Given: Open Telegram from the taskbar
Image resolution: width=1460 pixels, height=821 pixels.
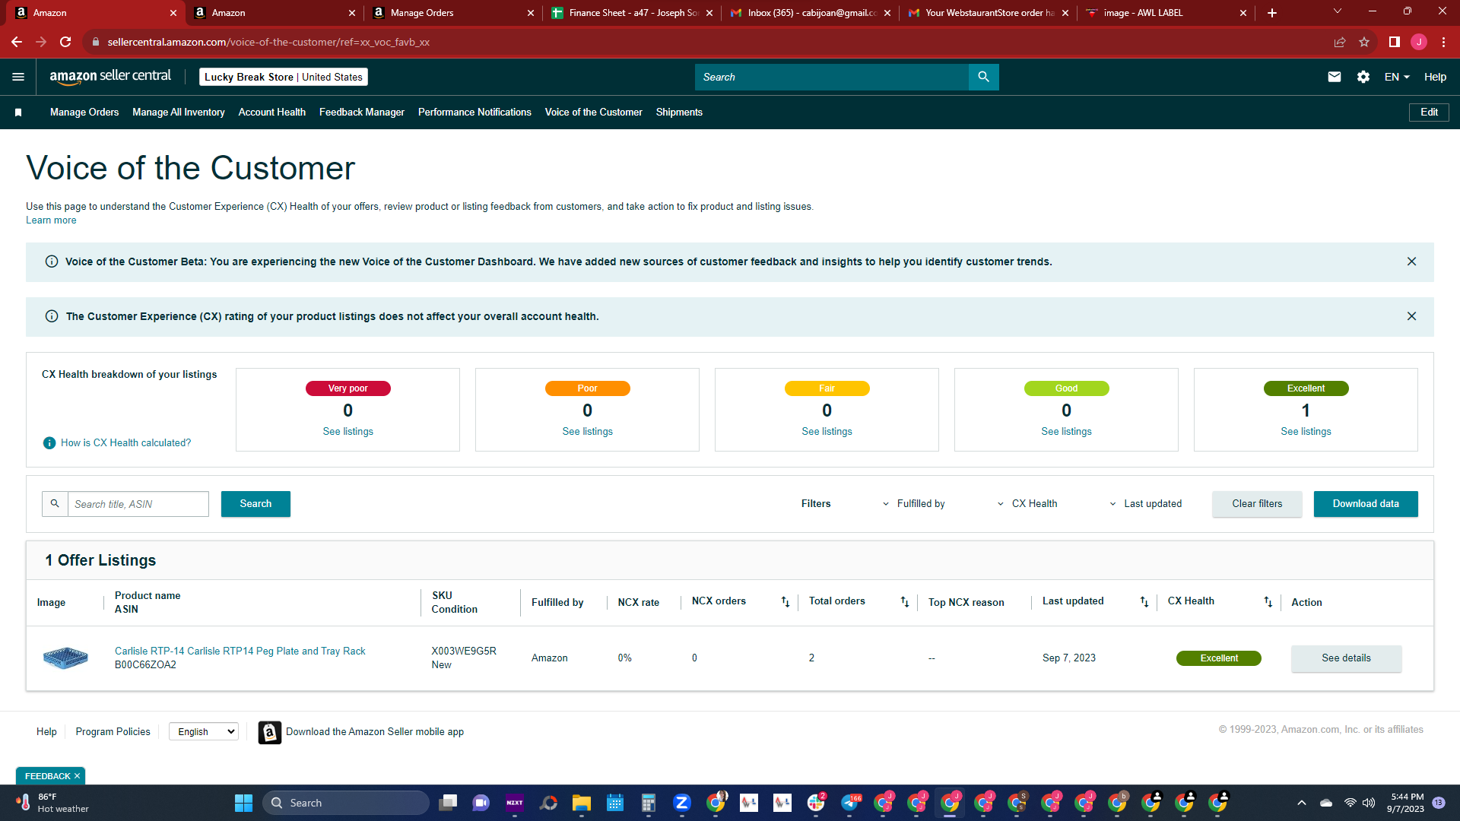Looking at the screenshot, I should [850, 803].
